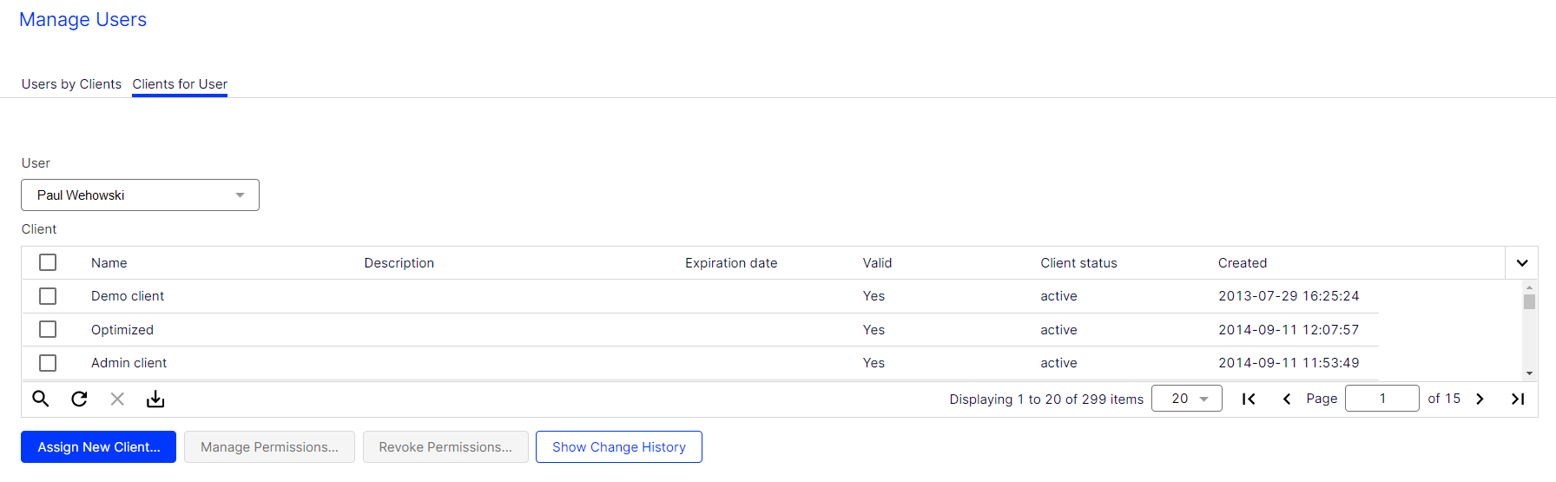Select the Optimized row checkbox
The height and width of the screenshot is (482, 1556).
[x=48, y=330]
